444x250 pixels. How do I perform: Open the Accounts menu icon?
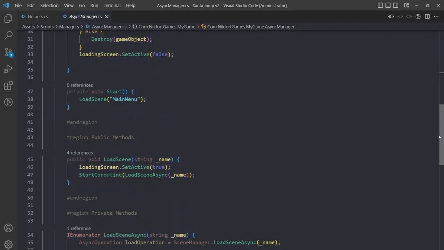point(8,228)
